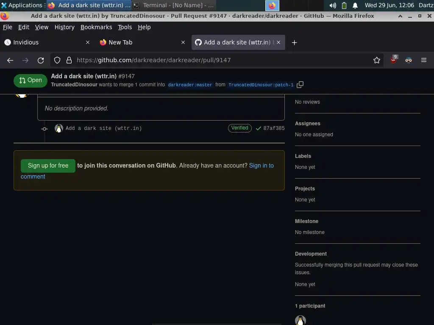Image resolution: width=434 pixels, height=325 pixels.
Task: Click the Development heading
Action: click(311, 254)
